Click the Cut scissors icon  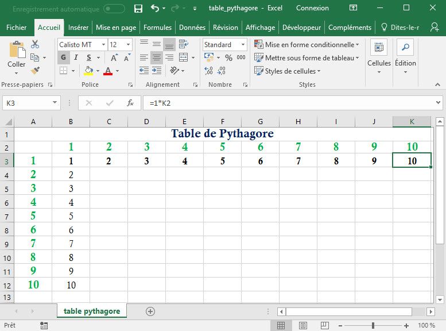pyautogui.click(x=35, y=44)
